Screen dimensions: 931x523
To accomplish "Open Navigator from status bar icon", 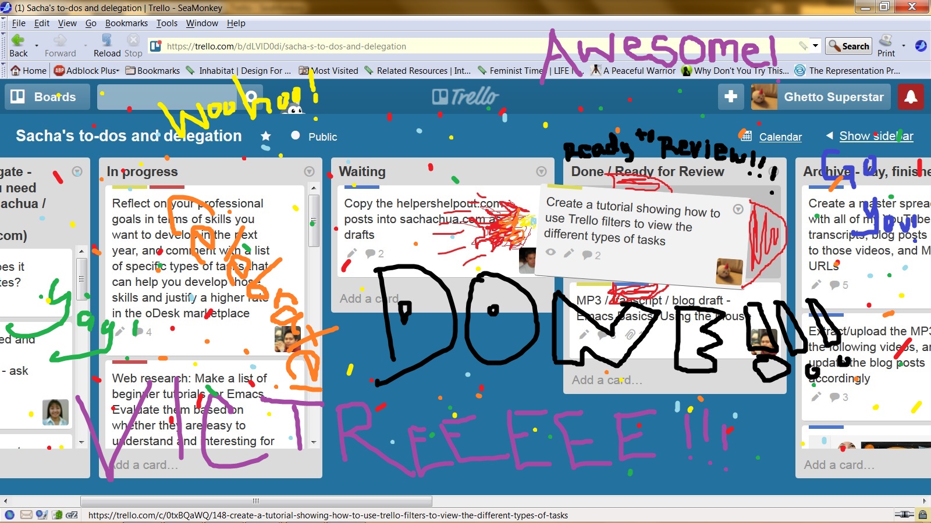I will click(x=9, y=515).
